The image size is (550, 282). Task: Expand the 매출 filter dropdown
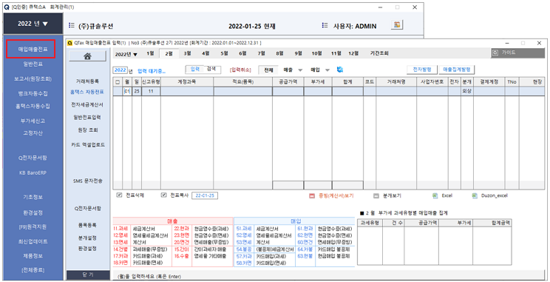[300, 70]
